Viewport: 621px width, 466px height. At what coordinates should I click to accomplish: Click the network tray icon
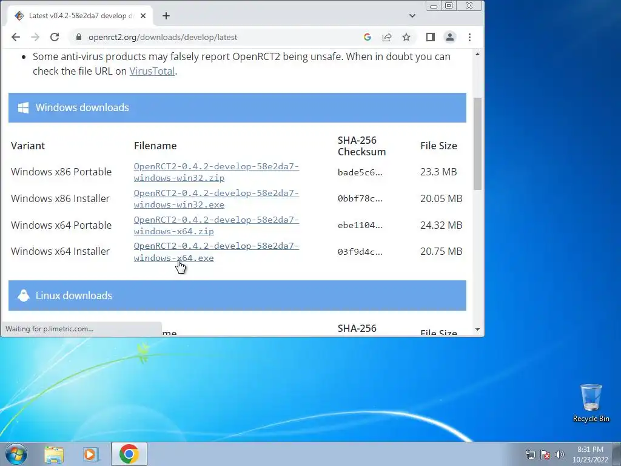(x=530, y=454)
